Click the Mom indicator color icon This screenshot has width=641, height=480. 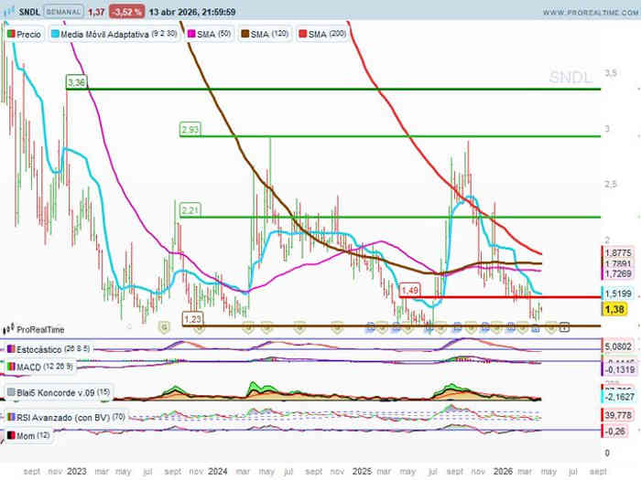point(10,437)
